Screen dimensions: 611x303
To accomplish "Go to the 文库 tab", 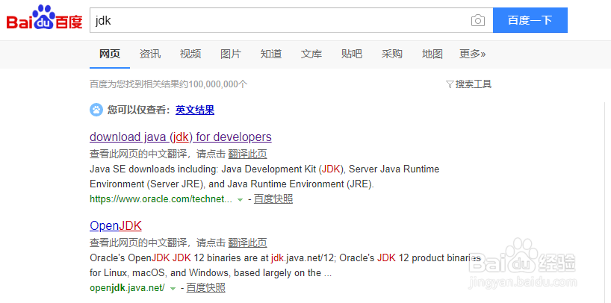I will point(311,54).
